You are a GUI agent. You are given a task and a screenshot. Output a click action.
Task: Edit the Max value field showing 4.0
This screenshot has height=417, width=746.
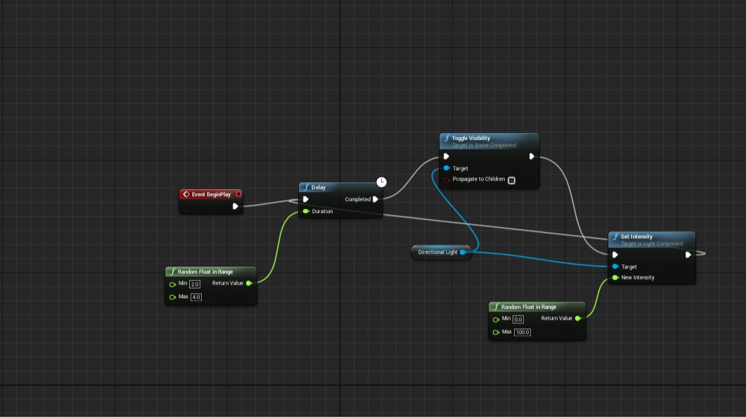coord(196,297)
